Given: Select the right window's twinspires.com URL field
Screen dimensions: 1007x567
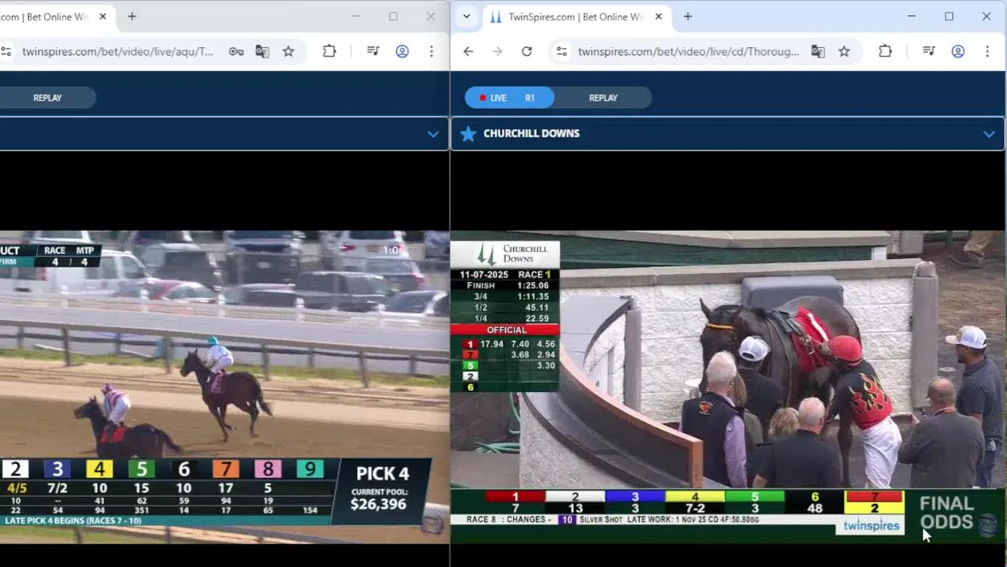Looking at the screenshot, I should 688,52.
